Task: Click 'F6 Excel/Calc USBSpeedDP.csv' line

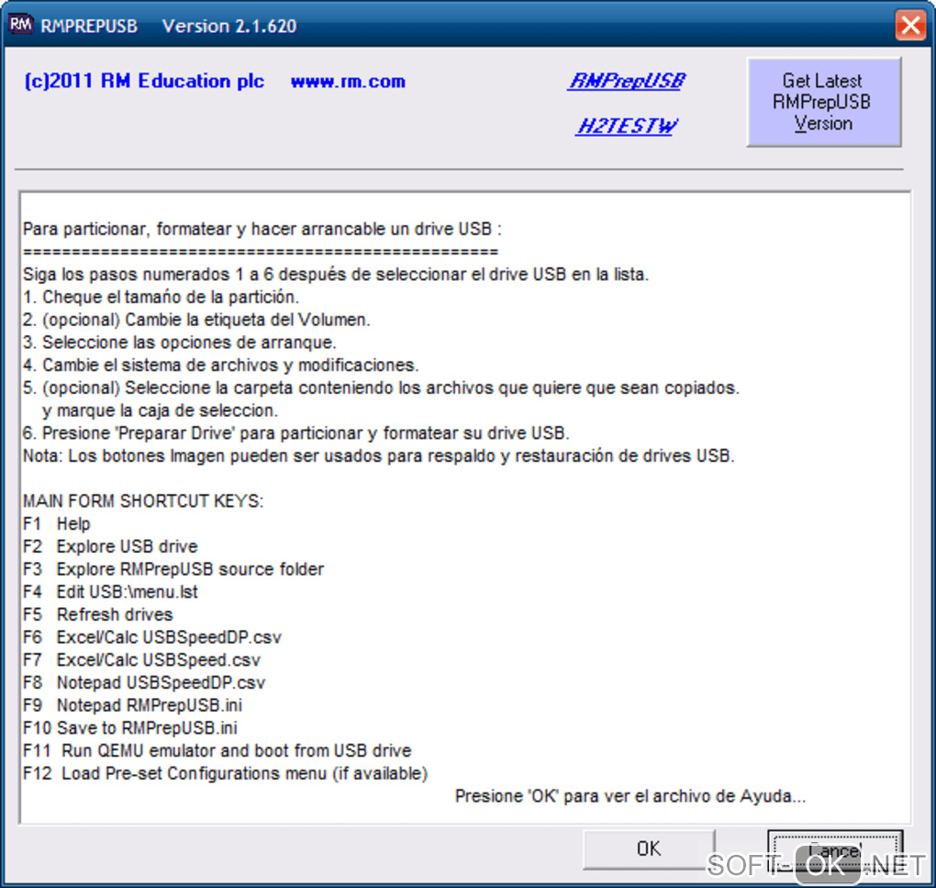Action: point(151,637)
